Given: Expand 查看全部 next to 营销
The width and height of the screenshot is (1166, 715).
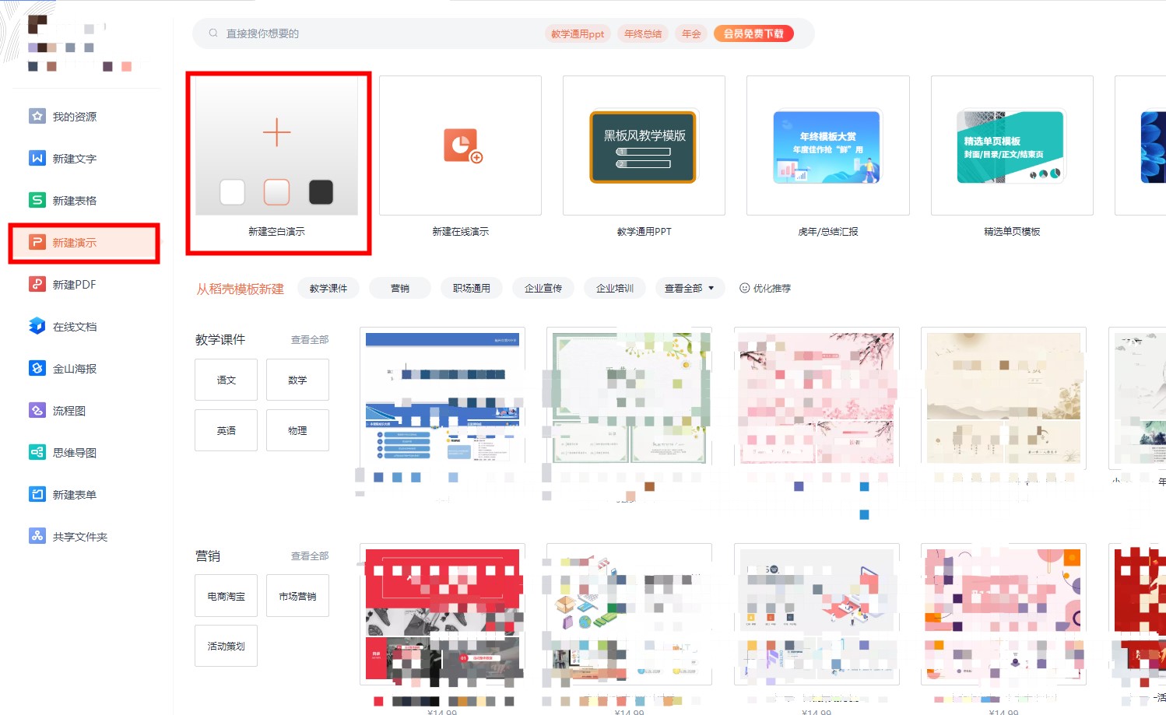Looking at the screenshot, I should click(309, 556).
